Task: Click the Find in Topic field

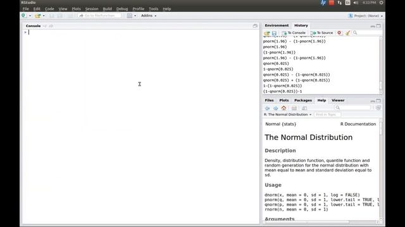Action: (327, 115)
